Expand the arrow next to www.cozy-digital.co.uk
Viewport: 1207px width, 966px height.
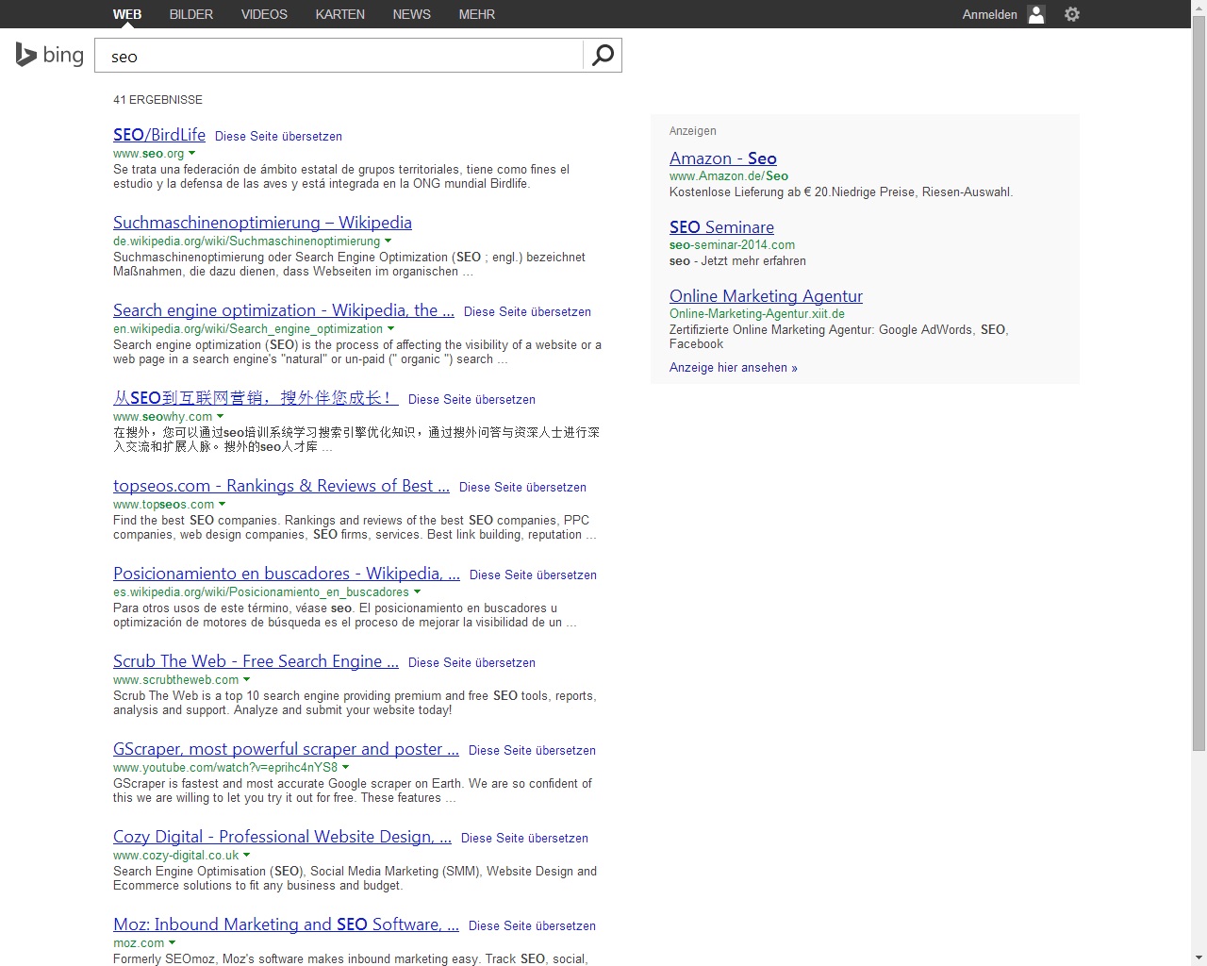pyautogui.click(x=246, y=855)
